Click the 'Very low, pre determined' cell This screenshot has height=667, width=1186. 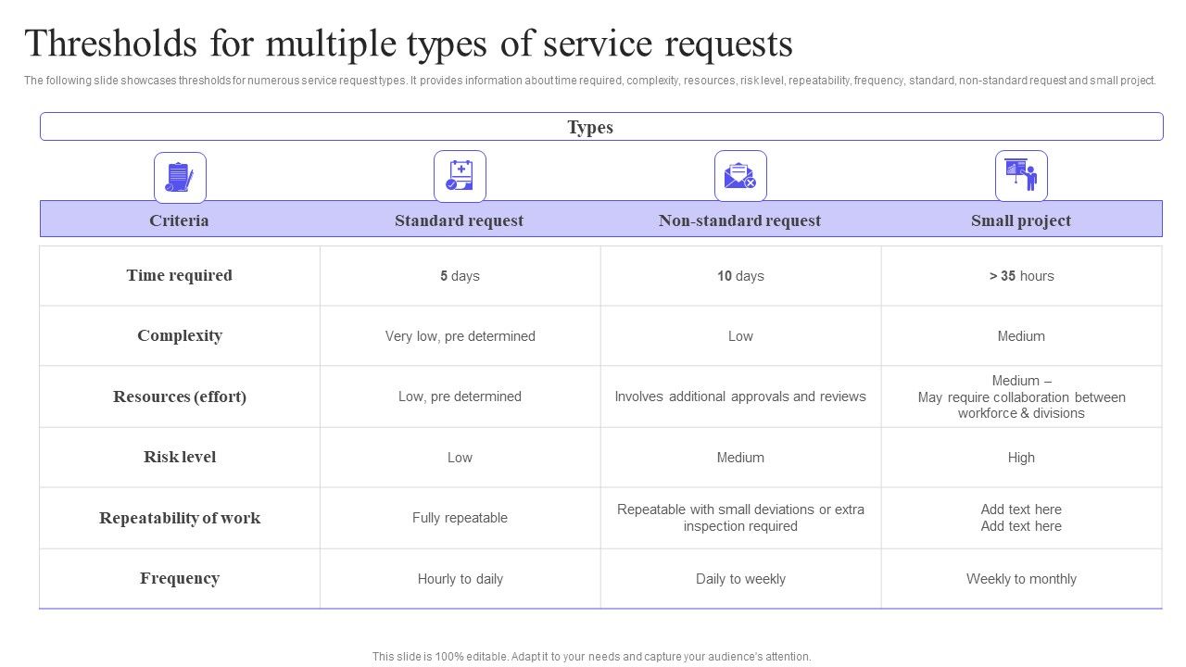(x=461, y=336)
